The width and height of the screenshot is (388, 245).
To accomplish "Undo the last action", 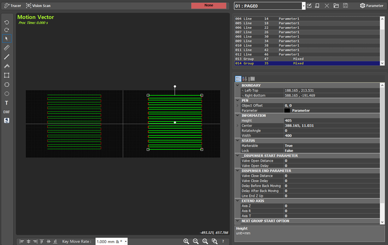I will click(x=7, y=22).
